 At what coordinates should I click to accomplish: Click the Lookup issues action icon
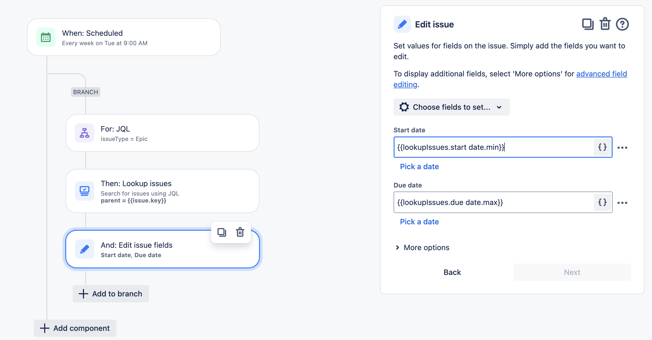(85, 191)
